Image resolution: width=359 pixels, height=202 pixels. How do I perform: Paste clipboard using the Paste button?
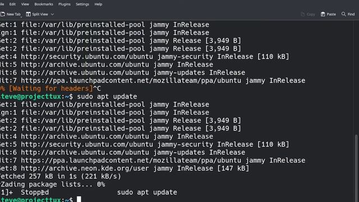point(328,14)
